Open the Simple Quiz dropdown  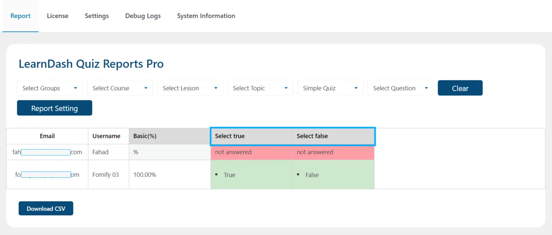(330, 88)
